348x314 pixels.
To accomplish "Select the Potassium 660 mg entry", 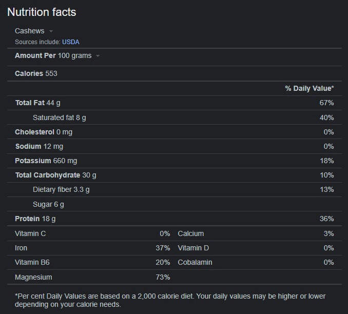I will coord(46,161).
